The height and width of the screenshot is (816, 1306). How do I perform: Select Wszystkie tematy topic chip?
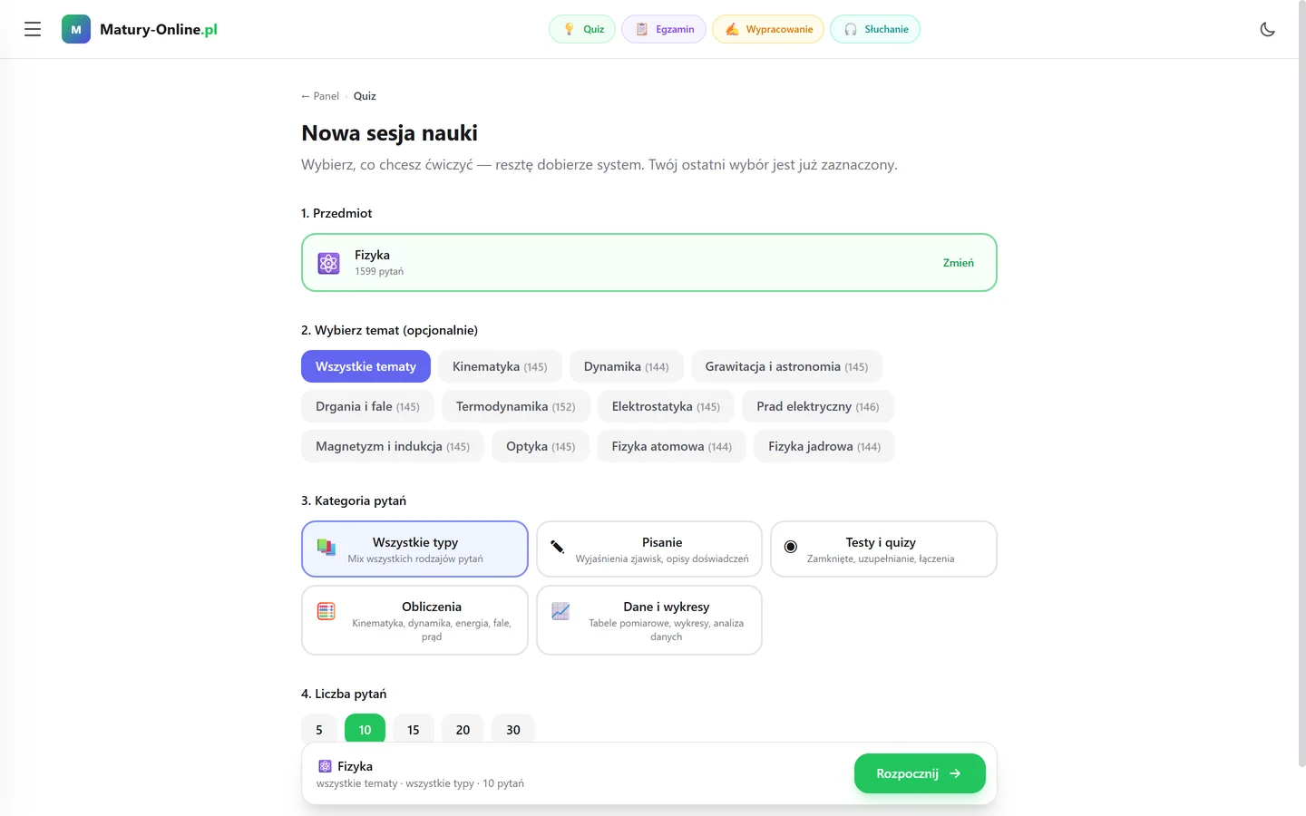click(x=365, y=366)
